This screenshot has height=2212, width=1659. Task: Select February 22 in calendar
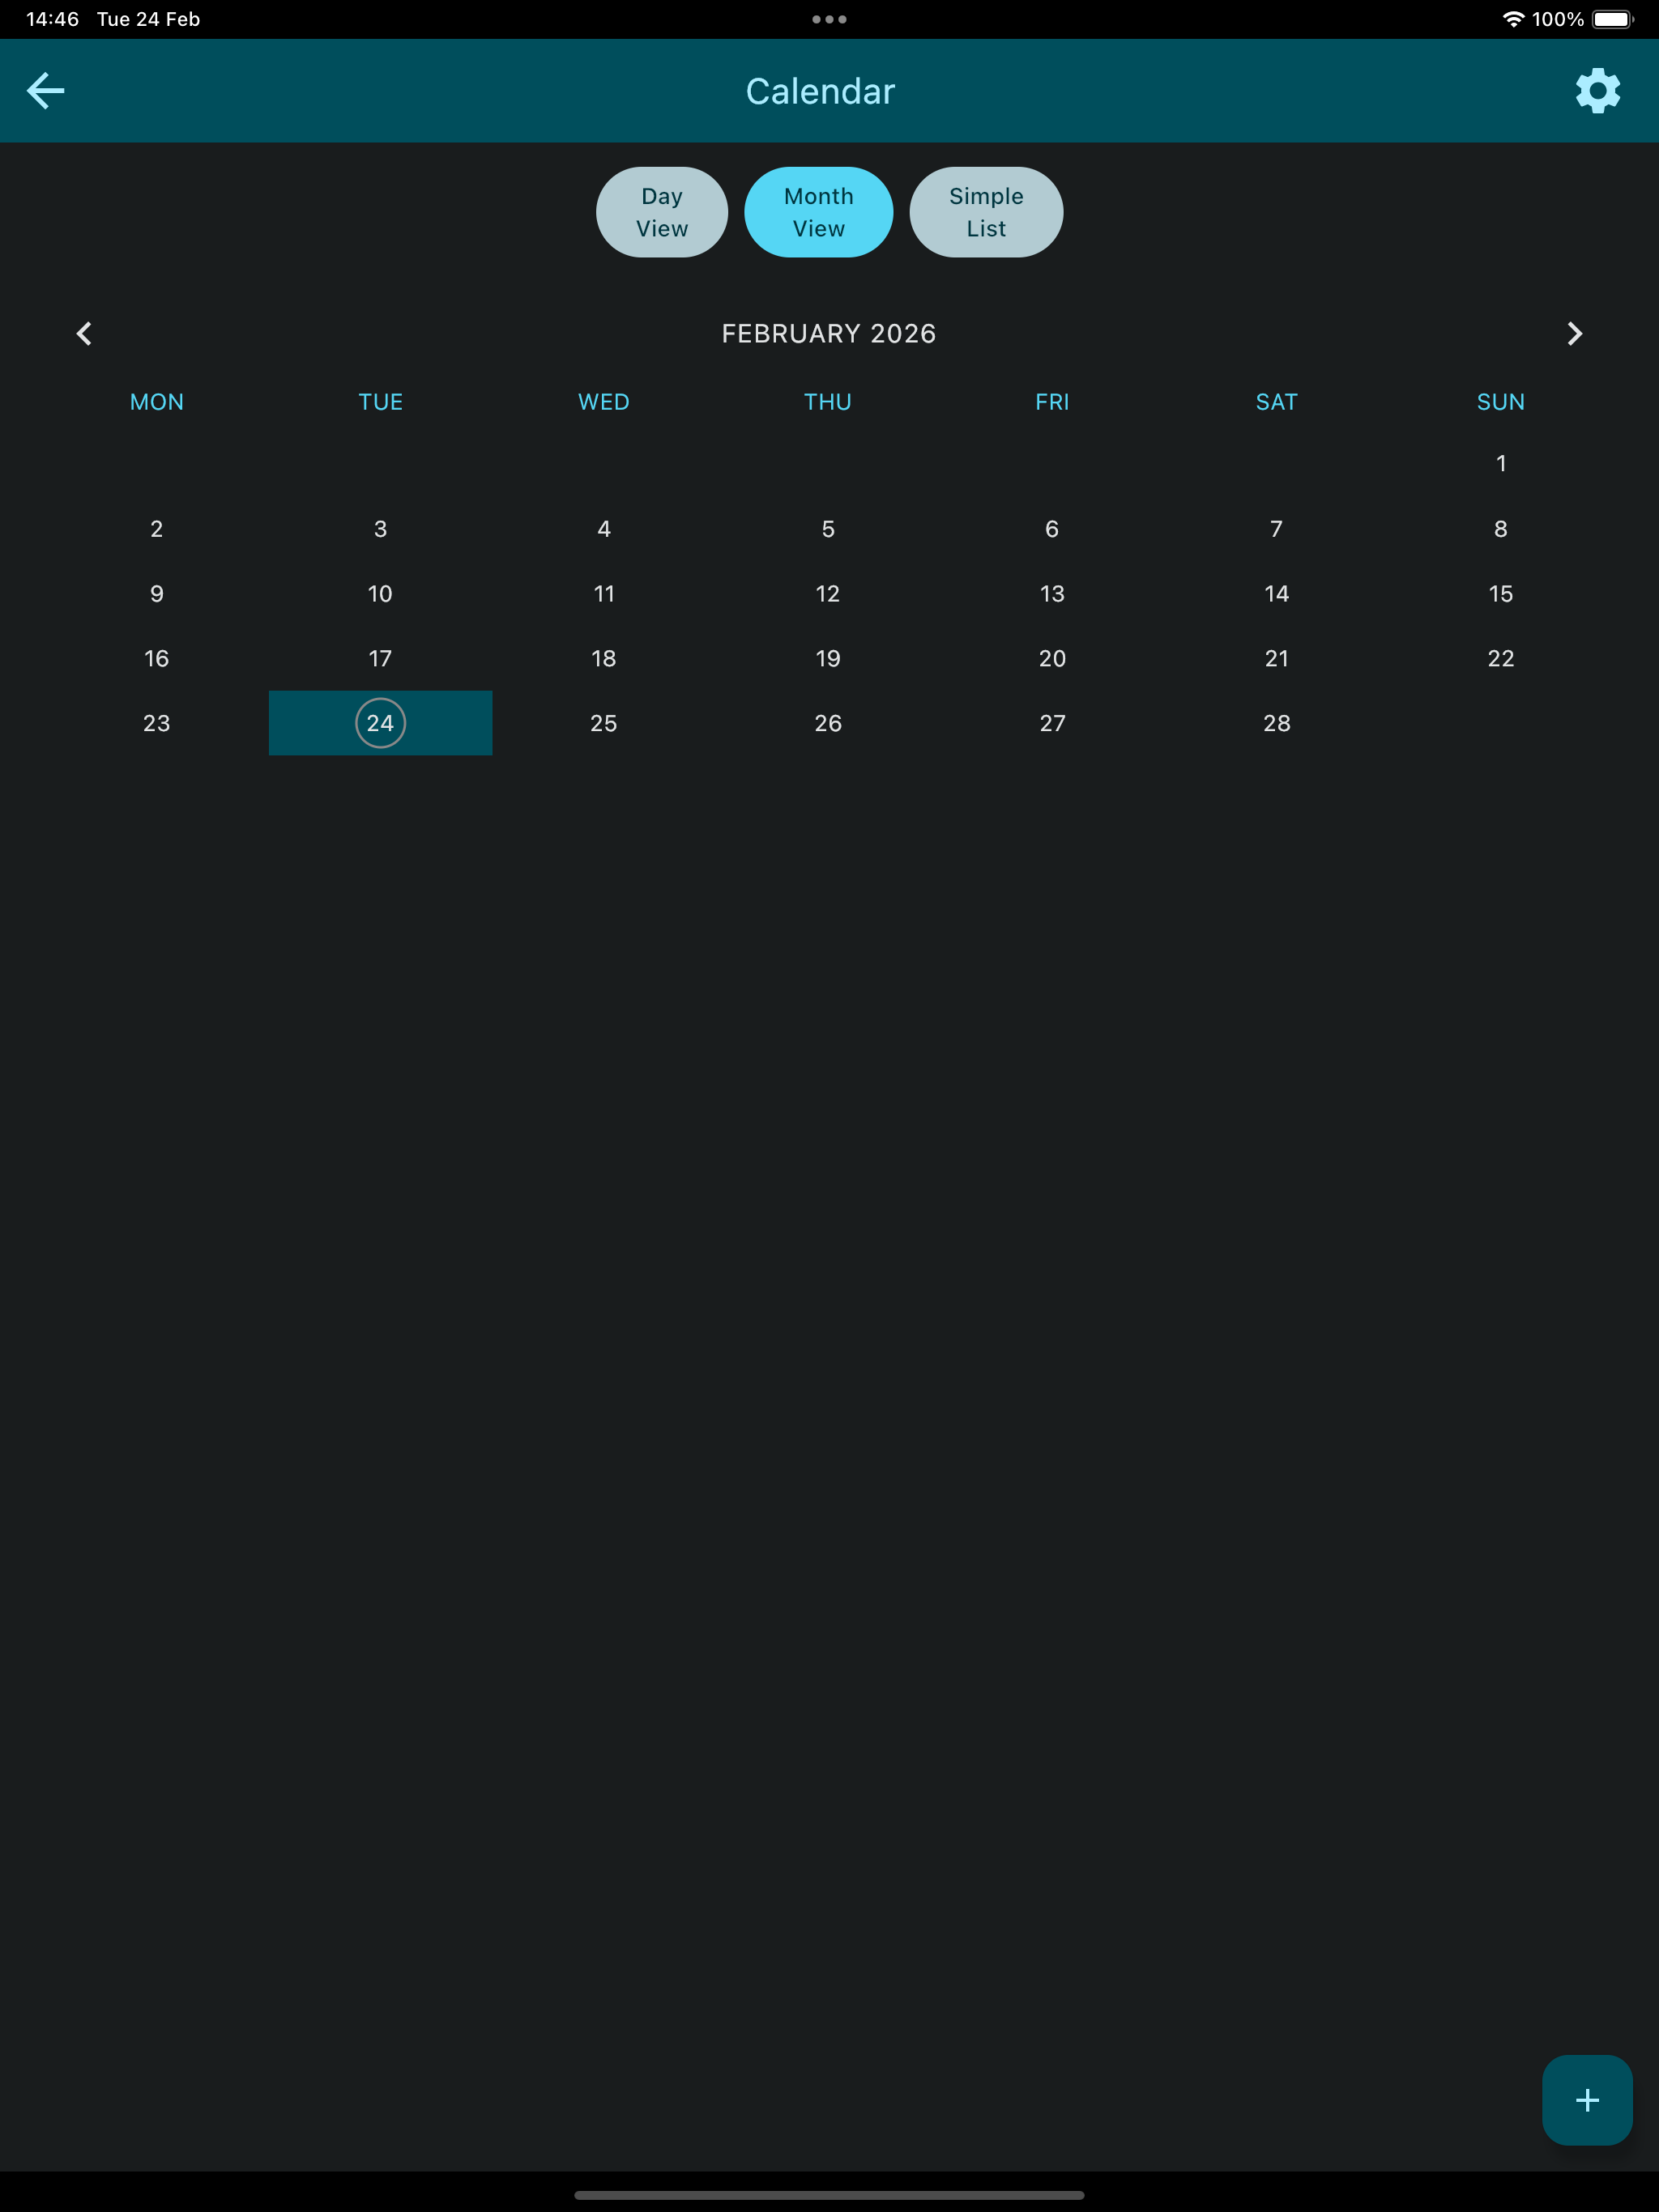(x=1501, y=659)
